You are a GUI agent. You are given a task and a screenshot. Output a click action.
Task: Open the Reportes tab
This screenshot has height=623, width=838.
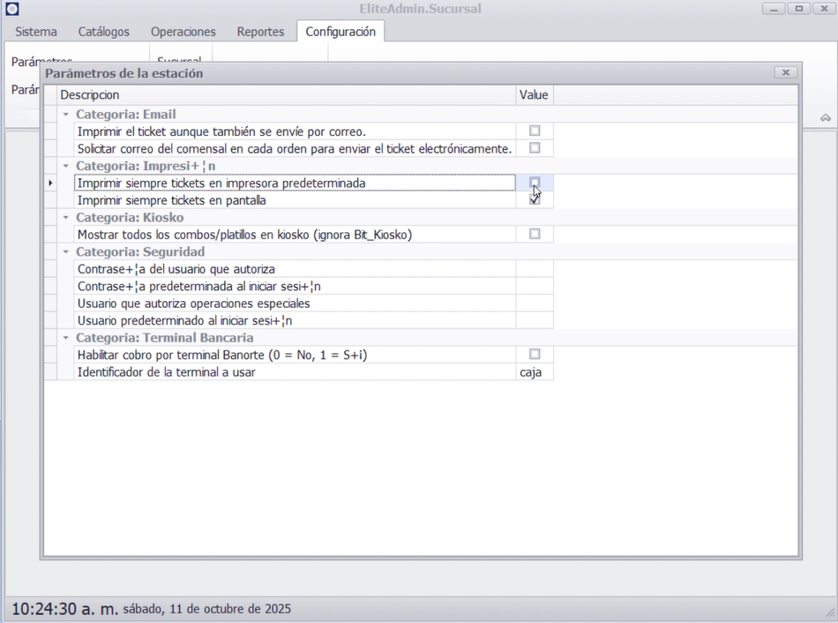click(x=260, y=32)
